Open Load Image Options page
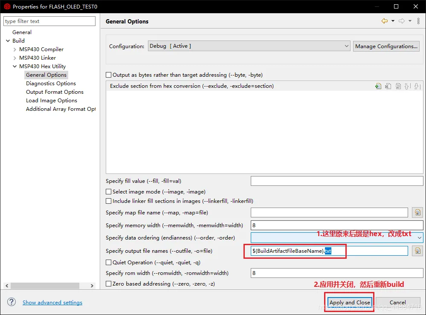The height and width of the screenshot is (315, 426). (x=52, y=101)
